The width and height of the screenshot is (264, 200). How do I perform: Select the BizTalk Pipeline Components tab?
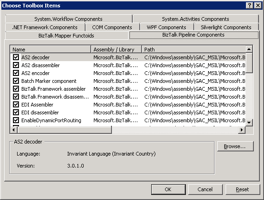tap(194, 35)
